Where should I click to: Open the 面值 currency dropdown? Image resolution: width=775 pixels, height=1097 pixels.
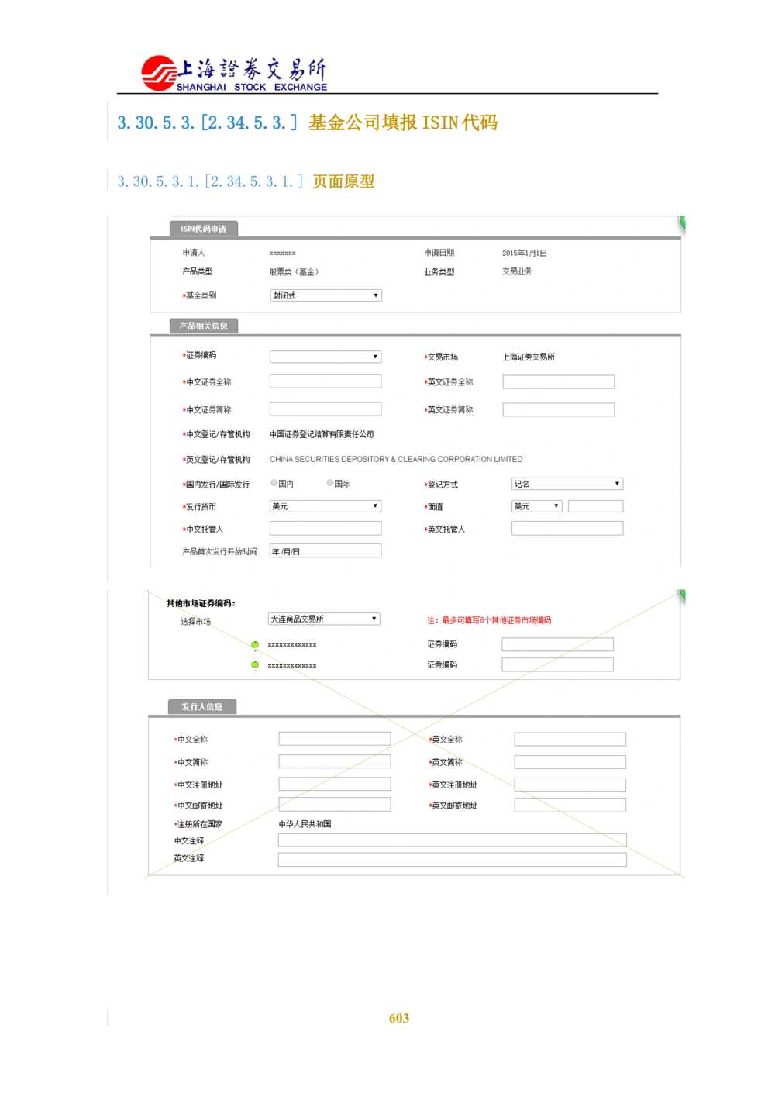coord(536,505)
